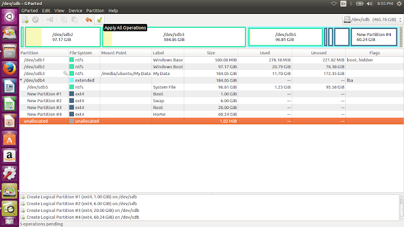Screen dimensions: 404x227
Task: Select New Partition #4 block in disk map
Action: pos(374,37)
